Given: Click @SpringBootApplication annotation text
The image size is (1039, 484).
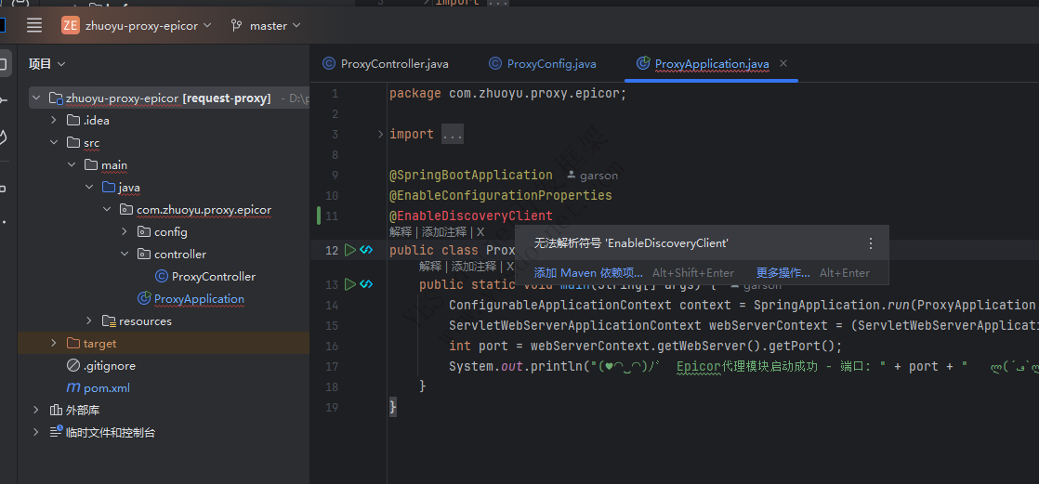Looking at the screenshot, I should [x=471, y=175].
